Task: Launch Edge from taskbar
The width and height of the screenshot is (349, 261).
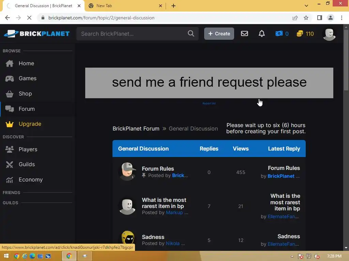Action: point(32,256)
